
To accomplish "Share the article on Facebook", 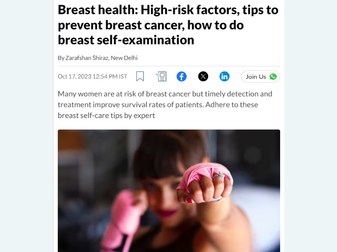I will coord(182,76).
